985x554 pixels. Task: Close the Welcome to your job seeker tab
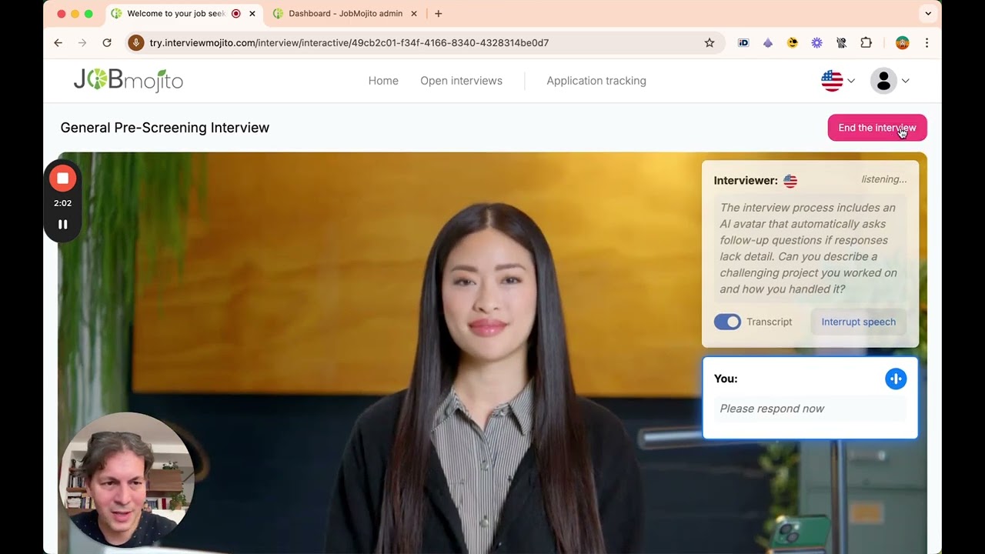click(x=252, y=14)
